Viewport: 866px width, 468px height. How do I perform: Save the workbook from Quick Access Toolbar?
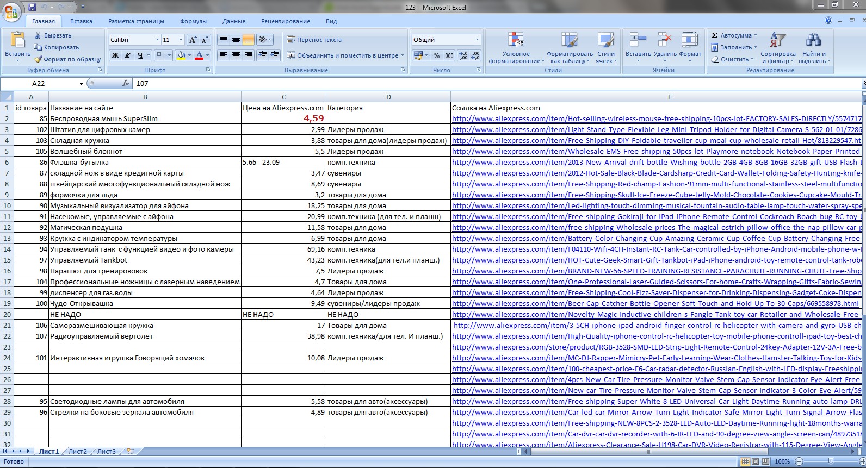(x=32, y=7)
